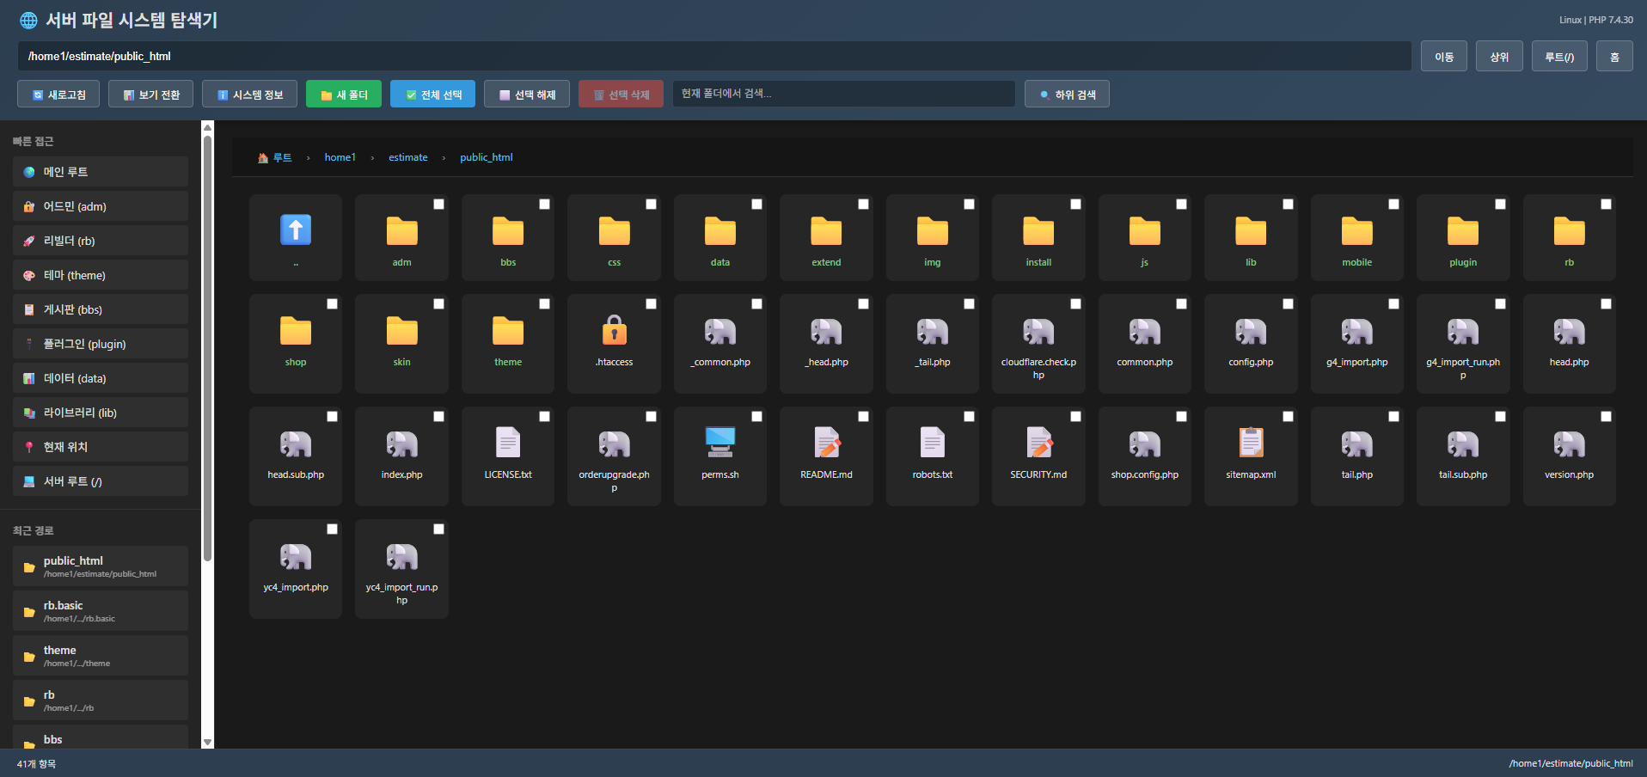1647x777 pixels.
Task: Open 플러그인 (plugin) in quick access sidebar
Action: (101, 344)
